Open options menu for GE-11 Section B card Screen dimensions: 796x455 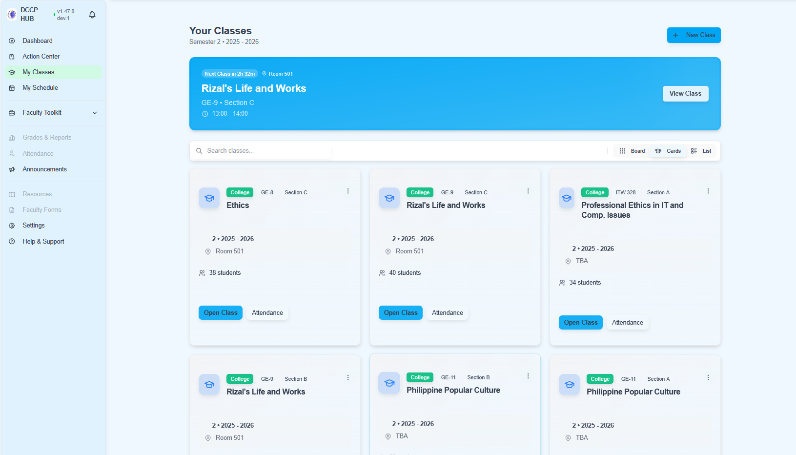coord(528,376)
